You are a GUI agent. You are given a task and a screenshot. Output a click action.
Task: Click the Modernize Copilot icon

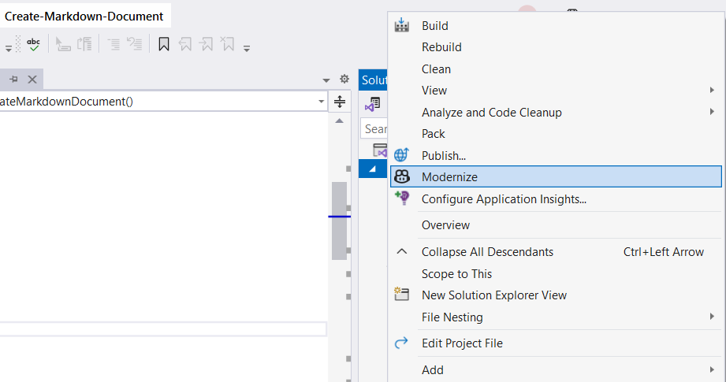coord(401,176)
